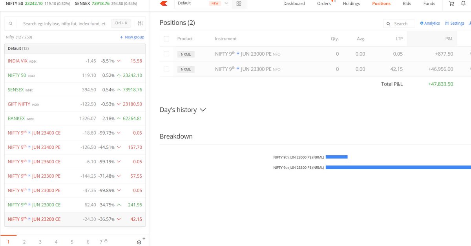471x246 pixels.
Task: Open the watchlist filter sliders icon
Action: pyautogui.click(x=140, y=24)
